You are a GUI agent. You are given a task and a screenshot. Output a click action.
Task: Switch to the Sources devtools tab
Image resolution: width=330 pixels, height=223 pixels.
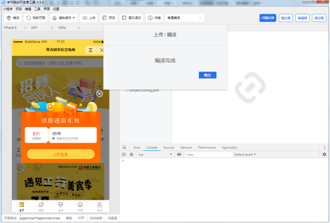[169, 147]
